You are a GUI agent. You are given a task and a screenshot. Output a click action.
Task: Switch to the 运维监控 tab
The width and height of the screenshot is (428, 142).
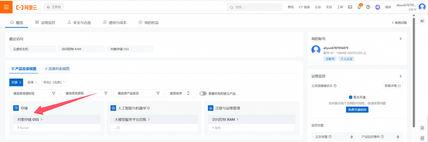(45, 23)
